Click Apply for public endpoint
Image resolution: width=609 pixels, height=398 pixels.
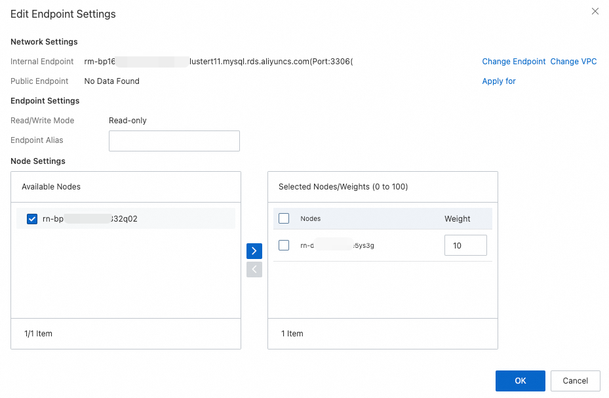(498, 81)
